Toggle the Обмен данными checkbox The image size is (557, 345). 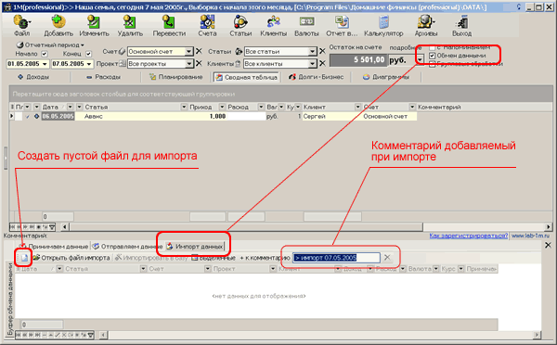432,56
